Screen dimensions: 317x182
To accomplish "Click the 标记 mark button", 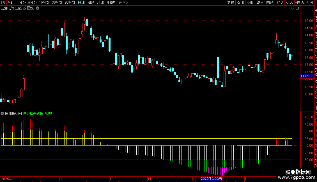I will (x=289, y=3).
